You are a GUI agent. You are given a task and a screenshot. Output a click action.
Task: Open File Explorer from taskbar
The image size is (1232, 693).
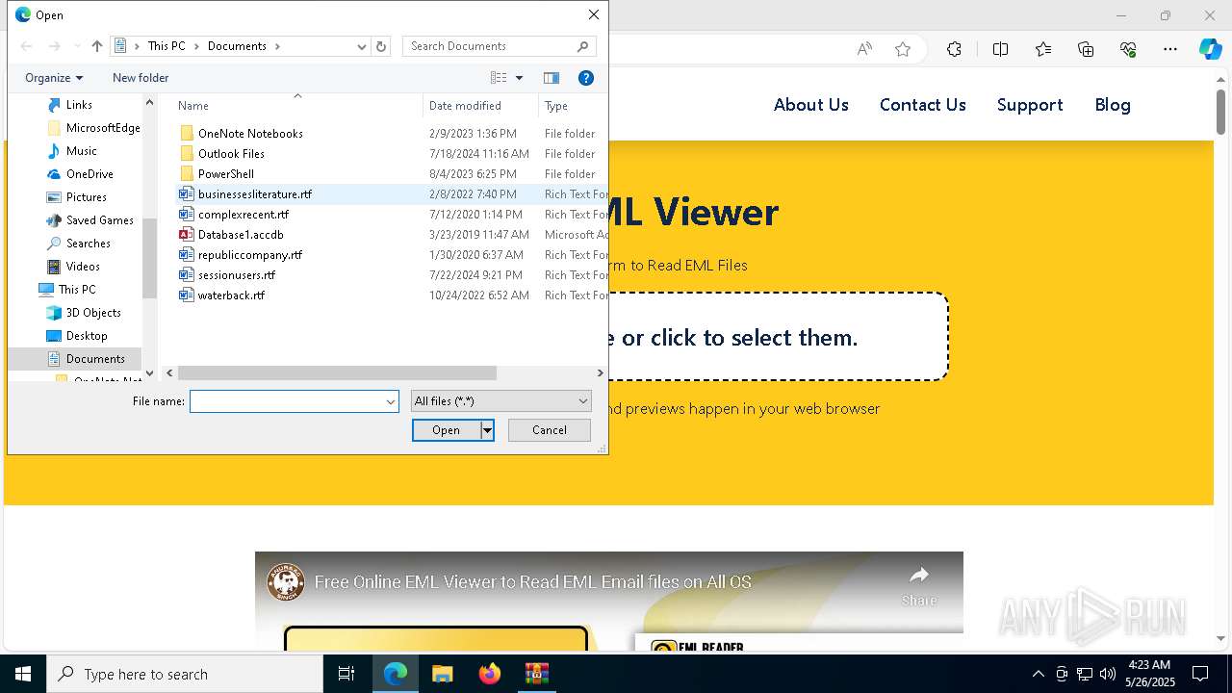click(442, 674)
